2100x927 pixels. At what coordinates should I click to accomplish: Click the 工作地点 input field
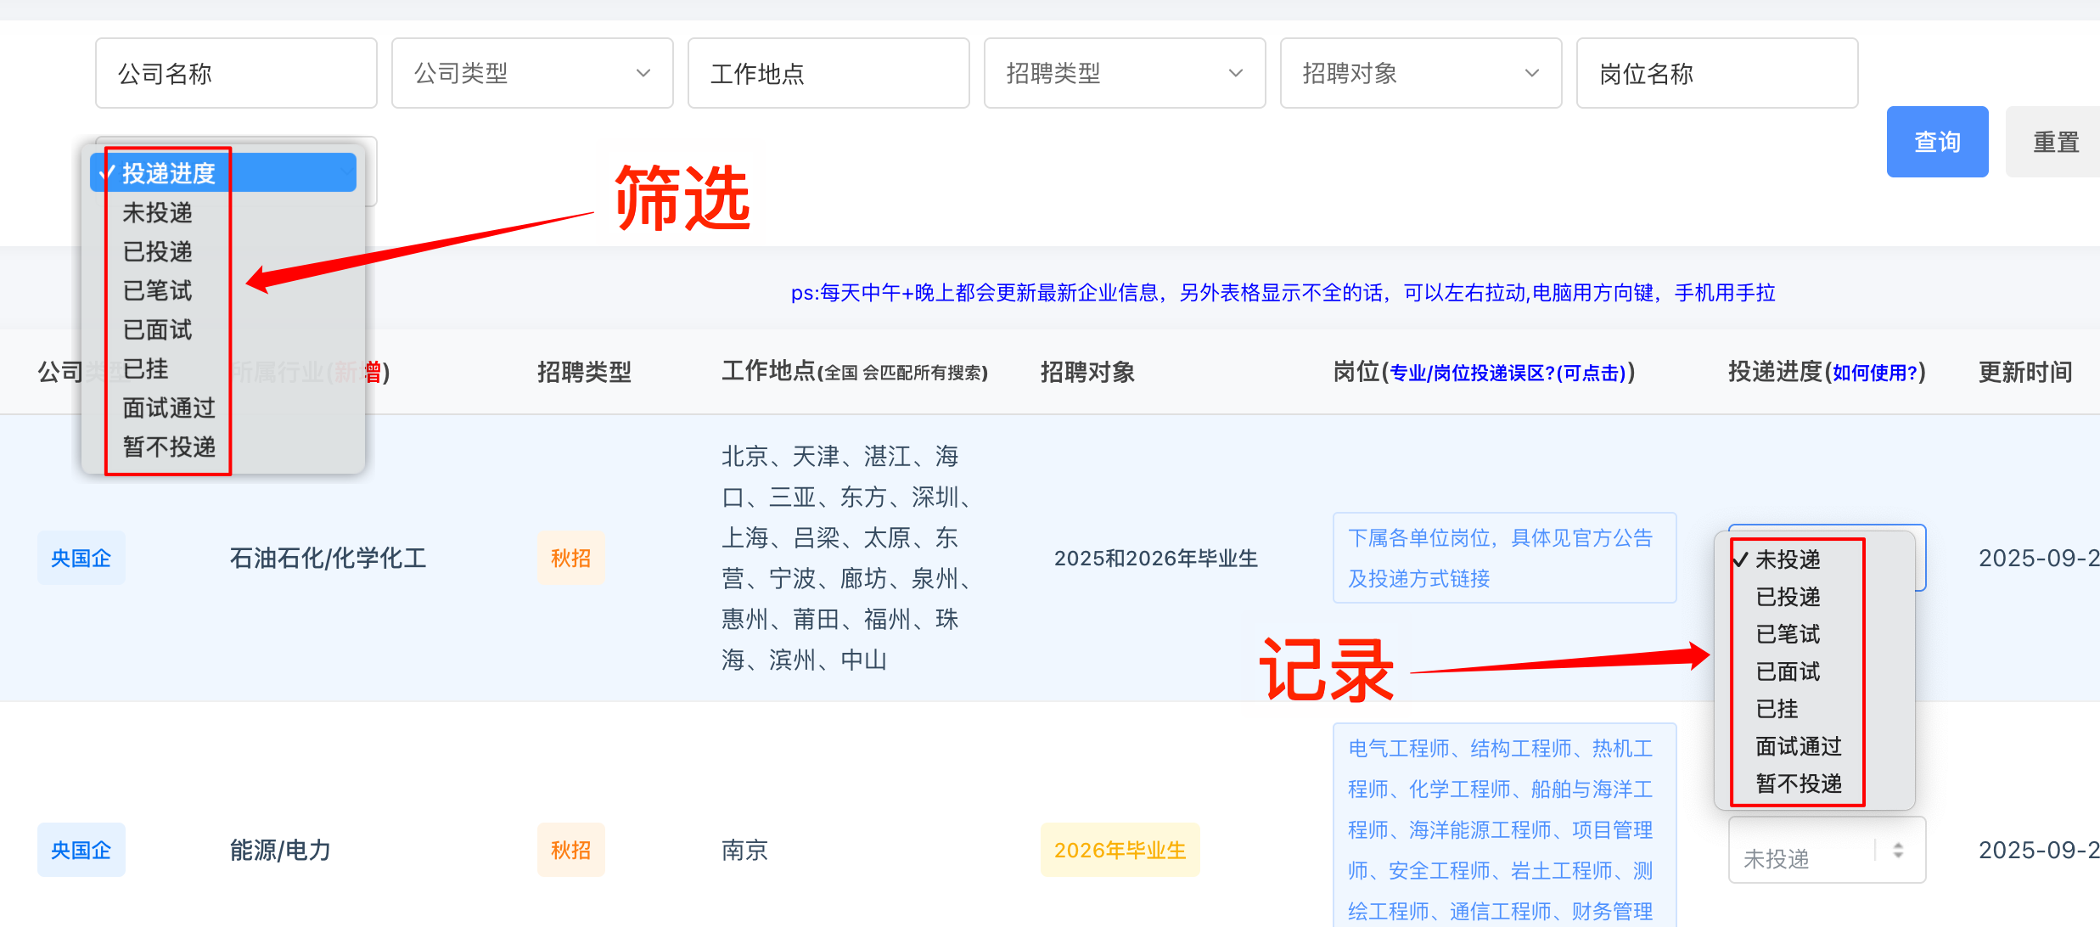click(x=828, y=73)
